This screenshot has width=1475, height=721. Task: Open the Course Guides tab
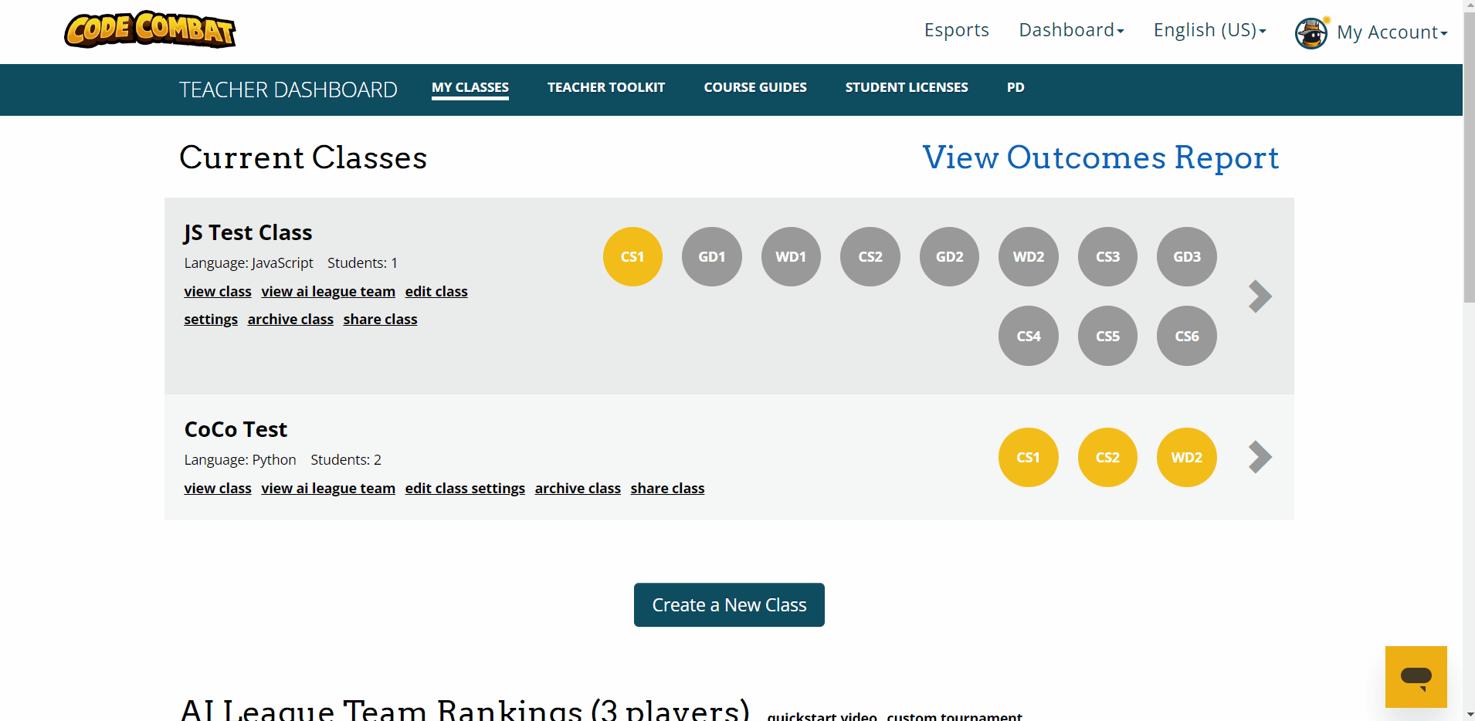tap(755, 88)
